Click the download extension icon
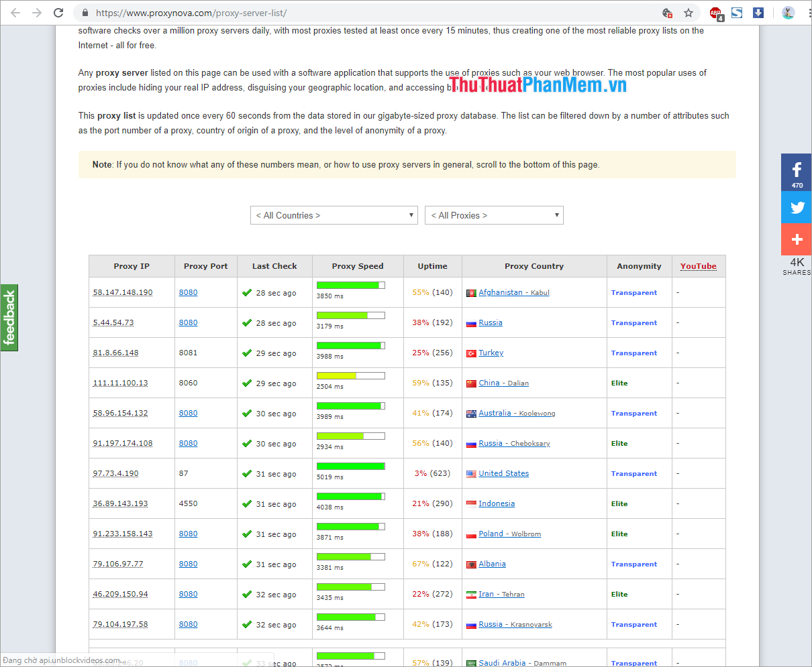The image size is (812, 667). (758, 13)
